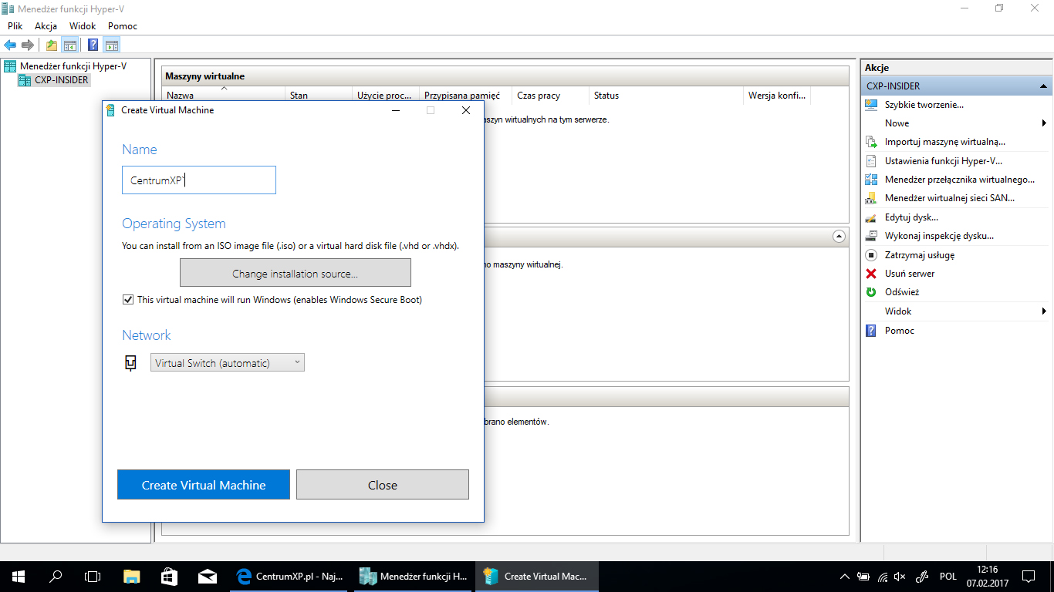Image resolution: width=1054 pixels, height=592 pixels.
Task: Click the taskbar search magnifier icon
Action: [56, 576]
